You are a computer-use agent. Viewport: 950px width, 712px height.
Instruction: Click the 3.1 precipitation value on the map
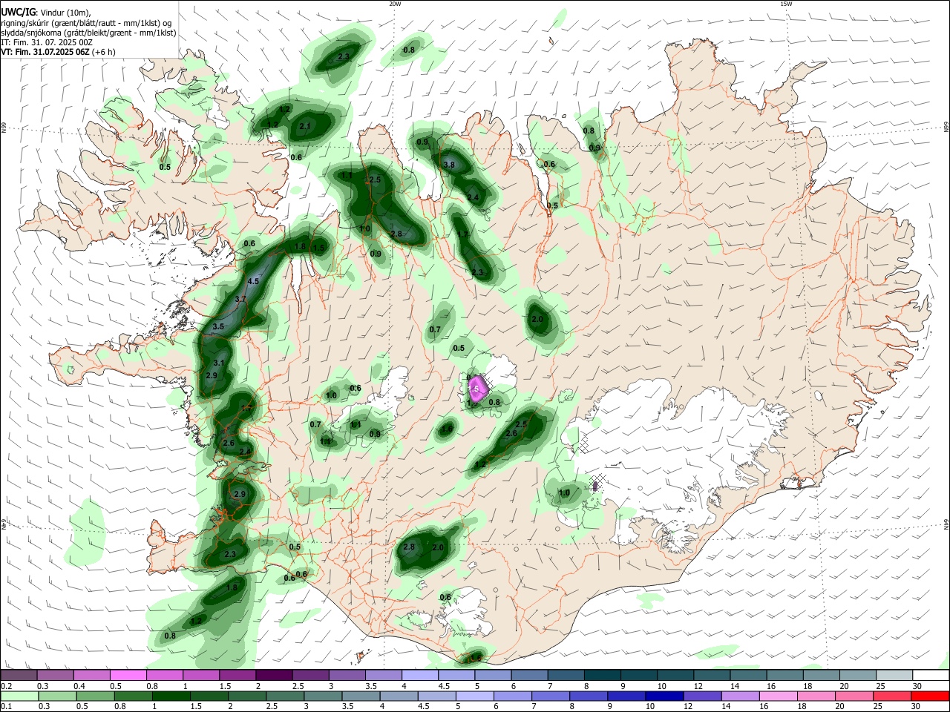pyautogui.click(x=219, y=363)
